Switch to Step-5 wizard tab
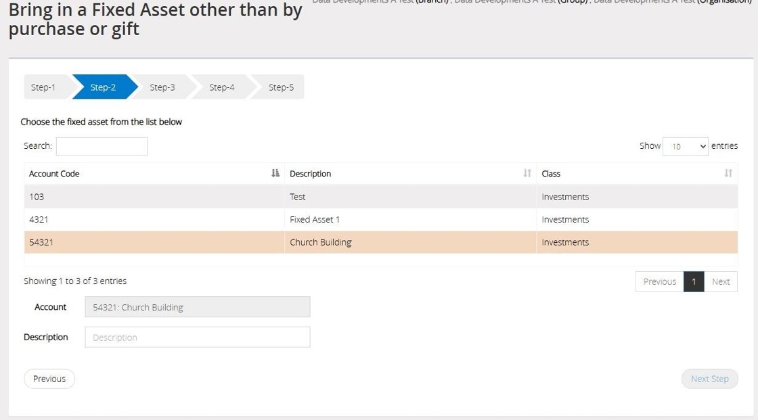The height and width of the screenshot is (420, 758). tap(281, 87)
